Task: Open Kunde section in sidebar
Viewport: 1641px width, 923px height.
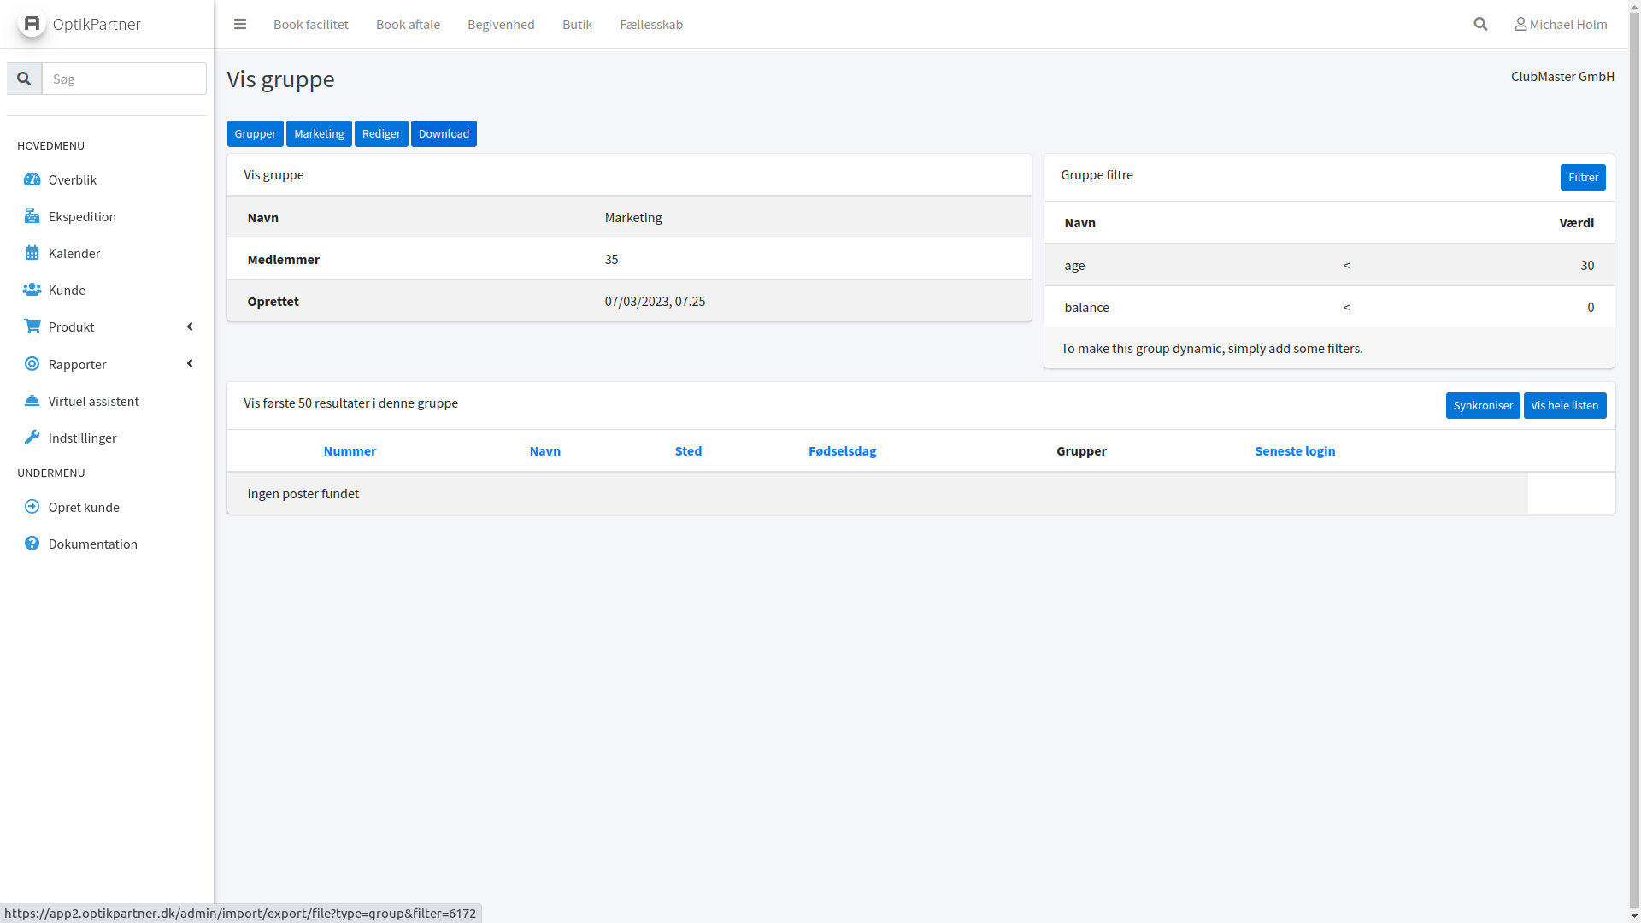Action: click(67, 290)
